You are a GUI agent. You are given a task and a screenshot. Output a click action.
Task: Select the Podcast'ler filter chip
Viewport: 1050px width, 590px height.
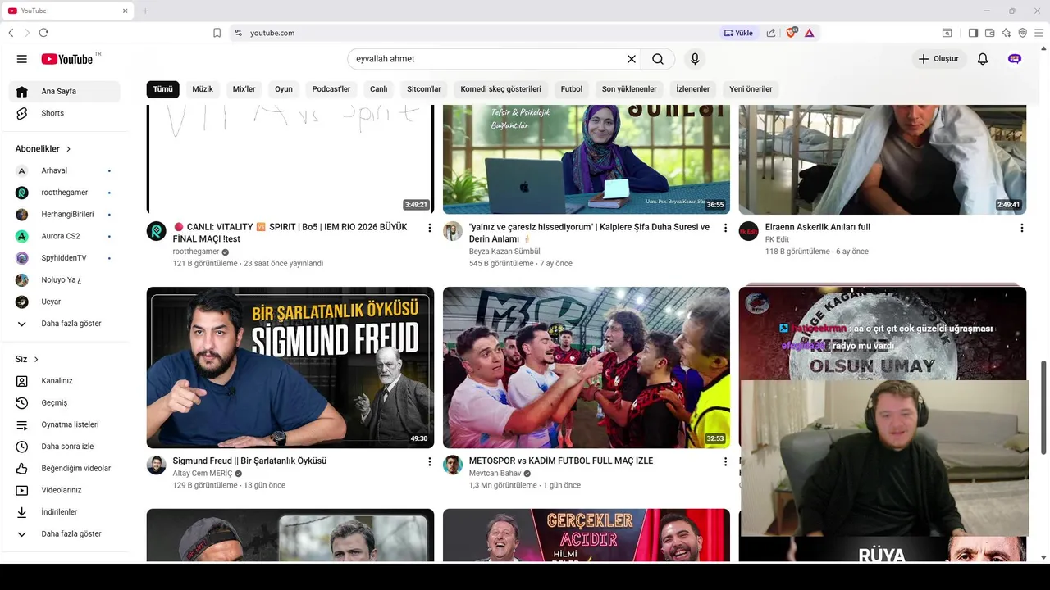coord(331,89)
